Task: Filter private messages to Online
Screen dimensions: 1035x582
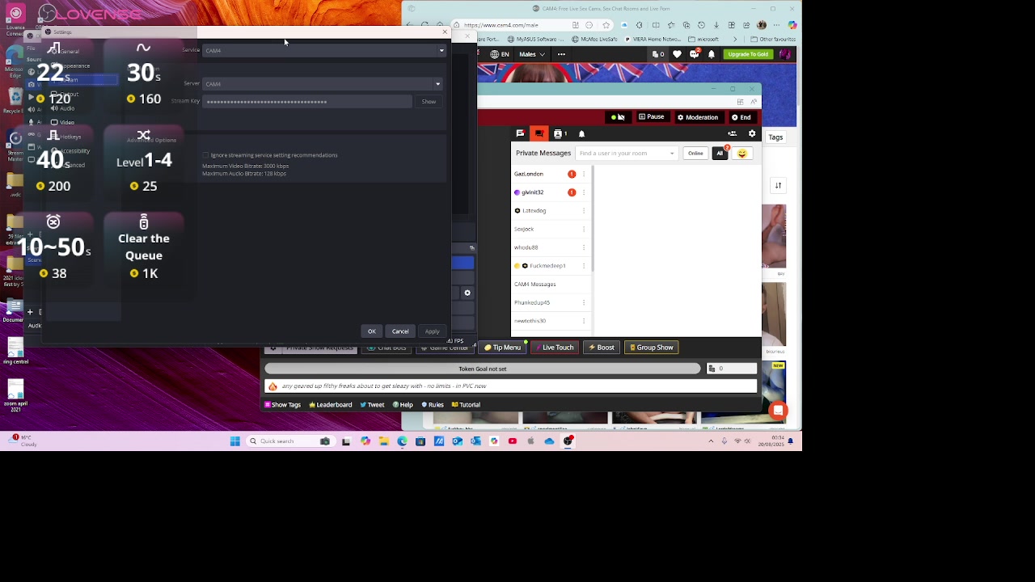Action: (x=695, y=154)
